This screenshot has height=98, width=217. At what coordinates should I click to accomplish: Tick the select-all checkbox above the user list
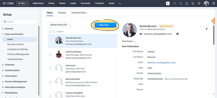pyautogui.click(x=50, y=31)
